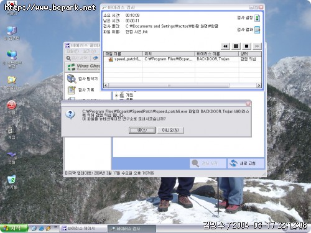
Task: Click the results list left scroll arrow
Action: click(x=106, y=85)
